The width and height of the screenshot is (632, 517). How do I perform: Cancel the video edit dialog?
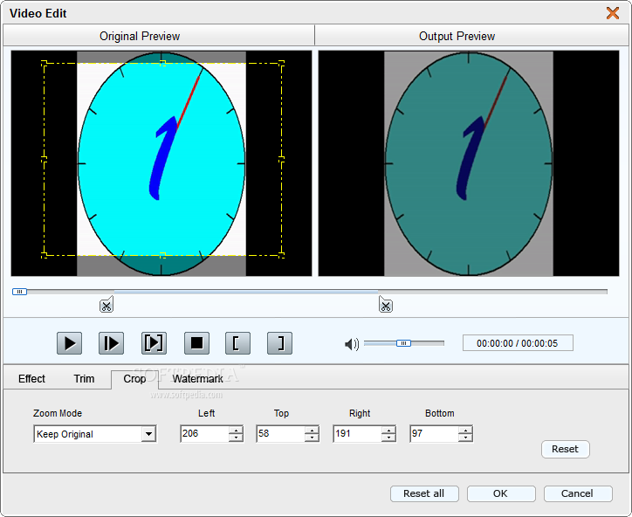(578, 493)
